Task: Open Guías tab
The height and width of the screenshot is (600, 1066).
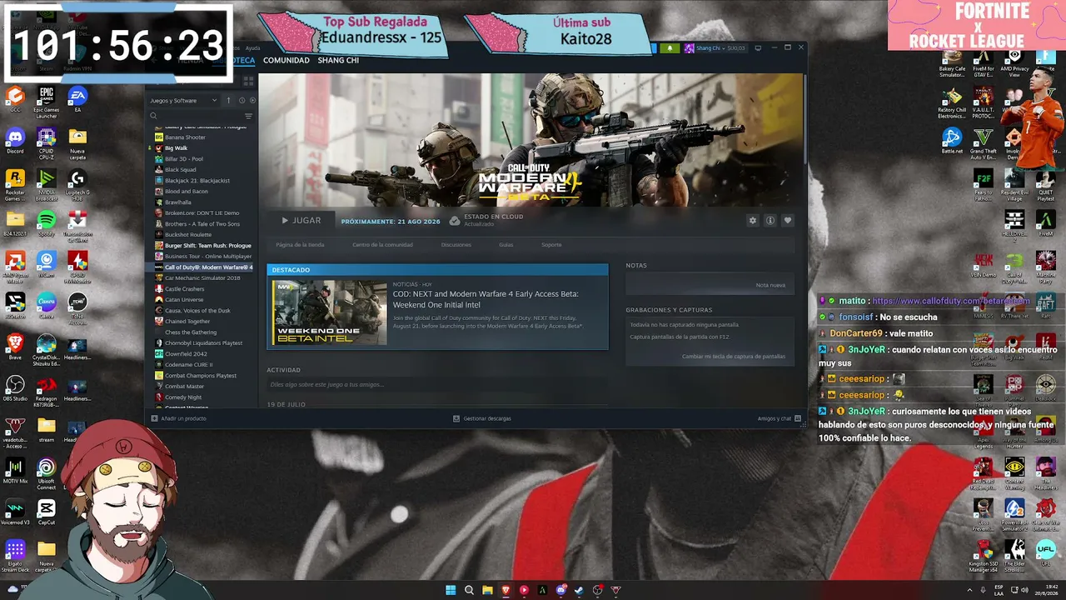Action: [x=506, y=245]
